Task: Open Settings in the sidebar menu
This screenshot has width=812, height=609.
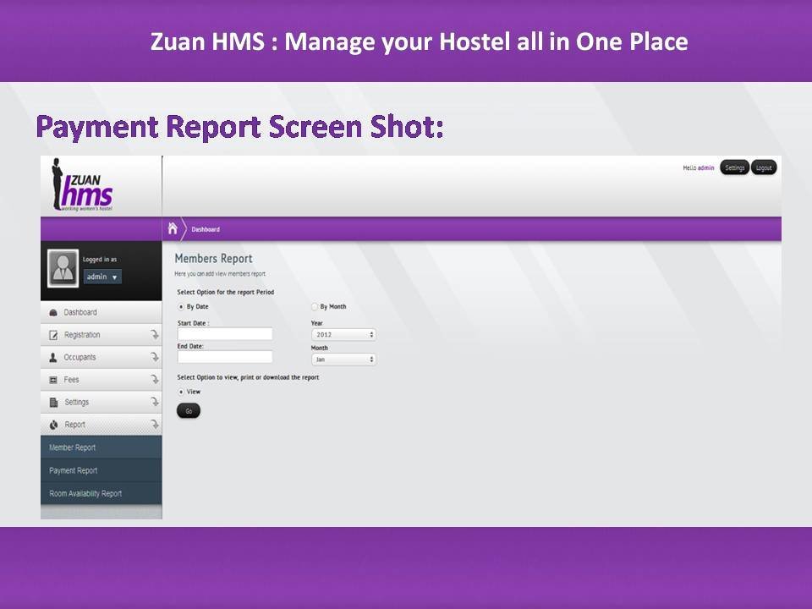Action: pos(101,402)
